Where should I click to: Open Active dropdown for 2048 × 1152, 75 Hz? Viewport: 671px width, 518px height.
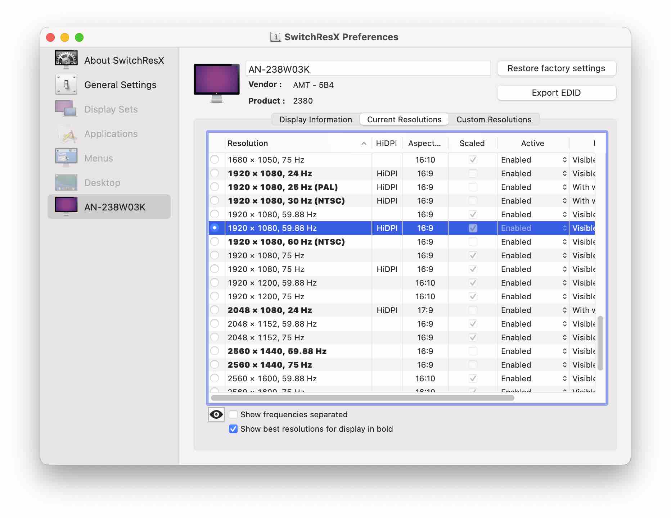point(533,337)
